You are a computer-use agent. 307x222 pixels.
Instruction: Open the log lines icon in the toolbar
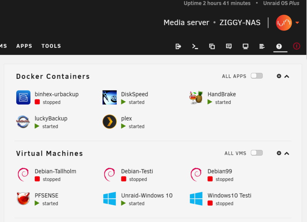tap(262, 46)
